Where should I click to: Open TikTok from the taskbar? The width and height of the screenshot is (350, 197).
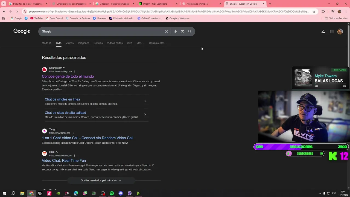click(49, 193)
